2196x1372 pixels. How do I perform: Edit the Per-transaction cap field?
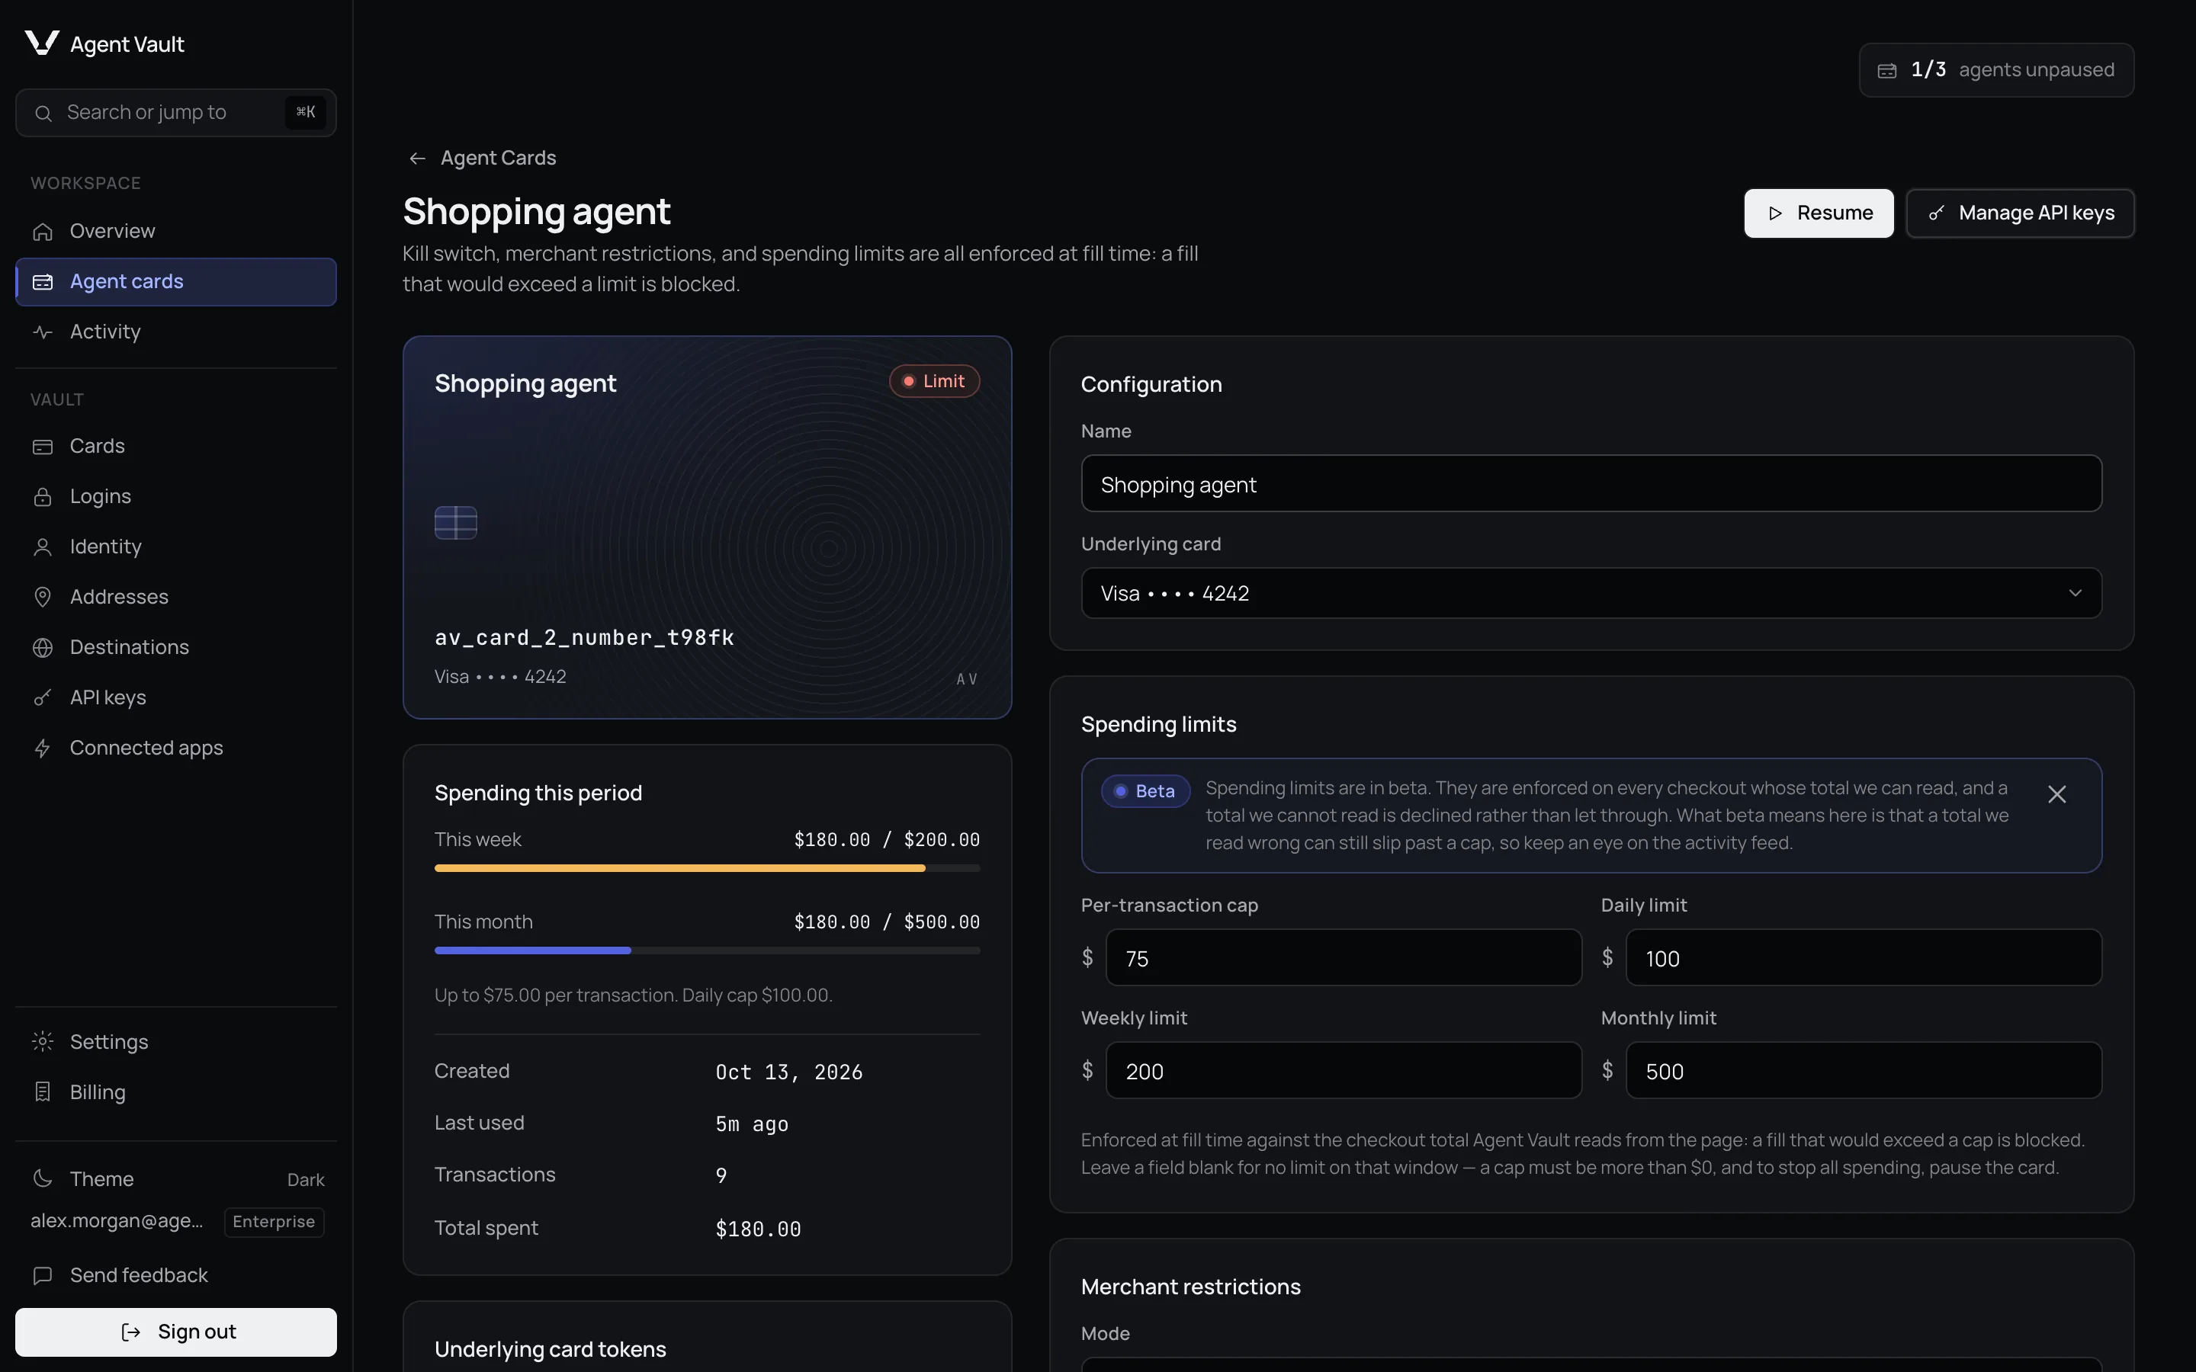1343,957
